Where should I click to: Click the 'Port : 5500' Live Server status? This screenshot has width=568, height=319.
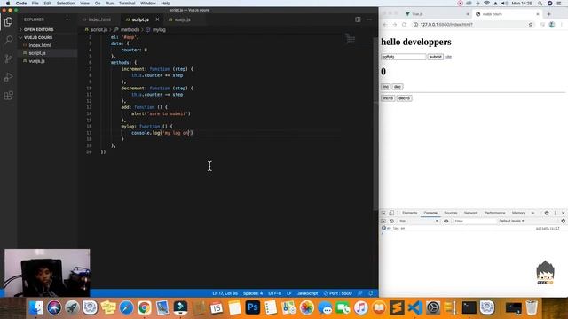(x=337, y=293)
